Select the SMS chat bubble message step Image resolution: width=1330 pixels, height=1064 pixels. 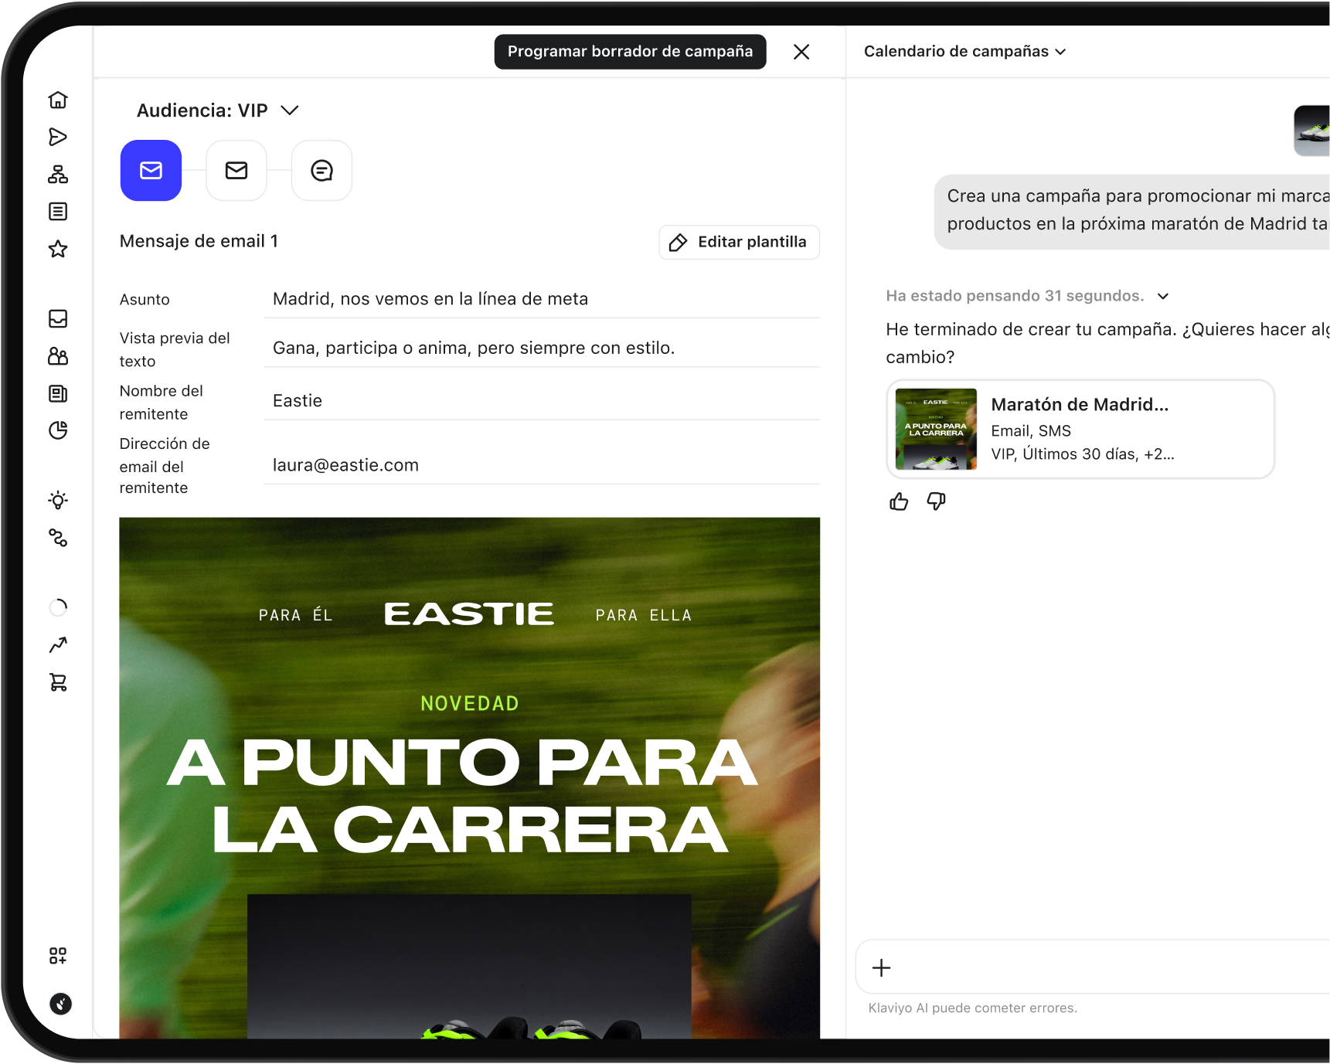point(321,170)
